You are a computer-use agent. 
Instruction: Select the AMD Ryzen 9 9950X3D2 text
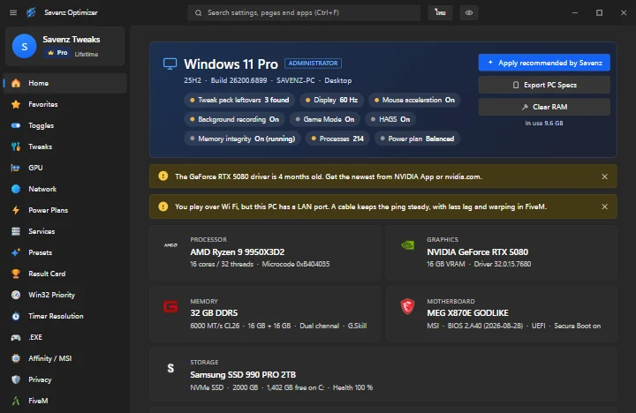238,252
